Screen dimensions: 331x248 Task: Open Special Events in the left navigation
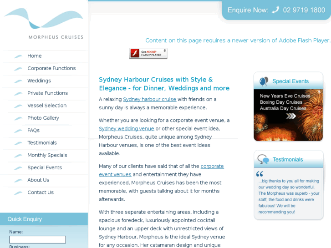(x=45, y=167)
